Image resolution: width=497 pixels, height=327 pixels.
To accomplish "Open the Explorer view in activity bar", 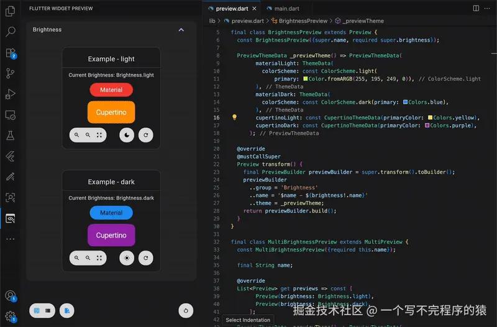I will coord(10,11).
